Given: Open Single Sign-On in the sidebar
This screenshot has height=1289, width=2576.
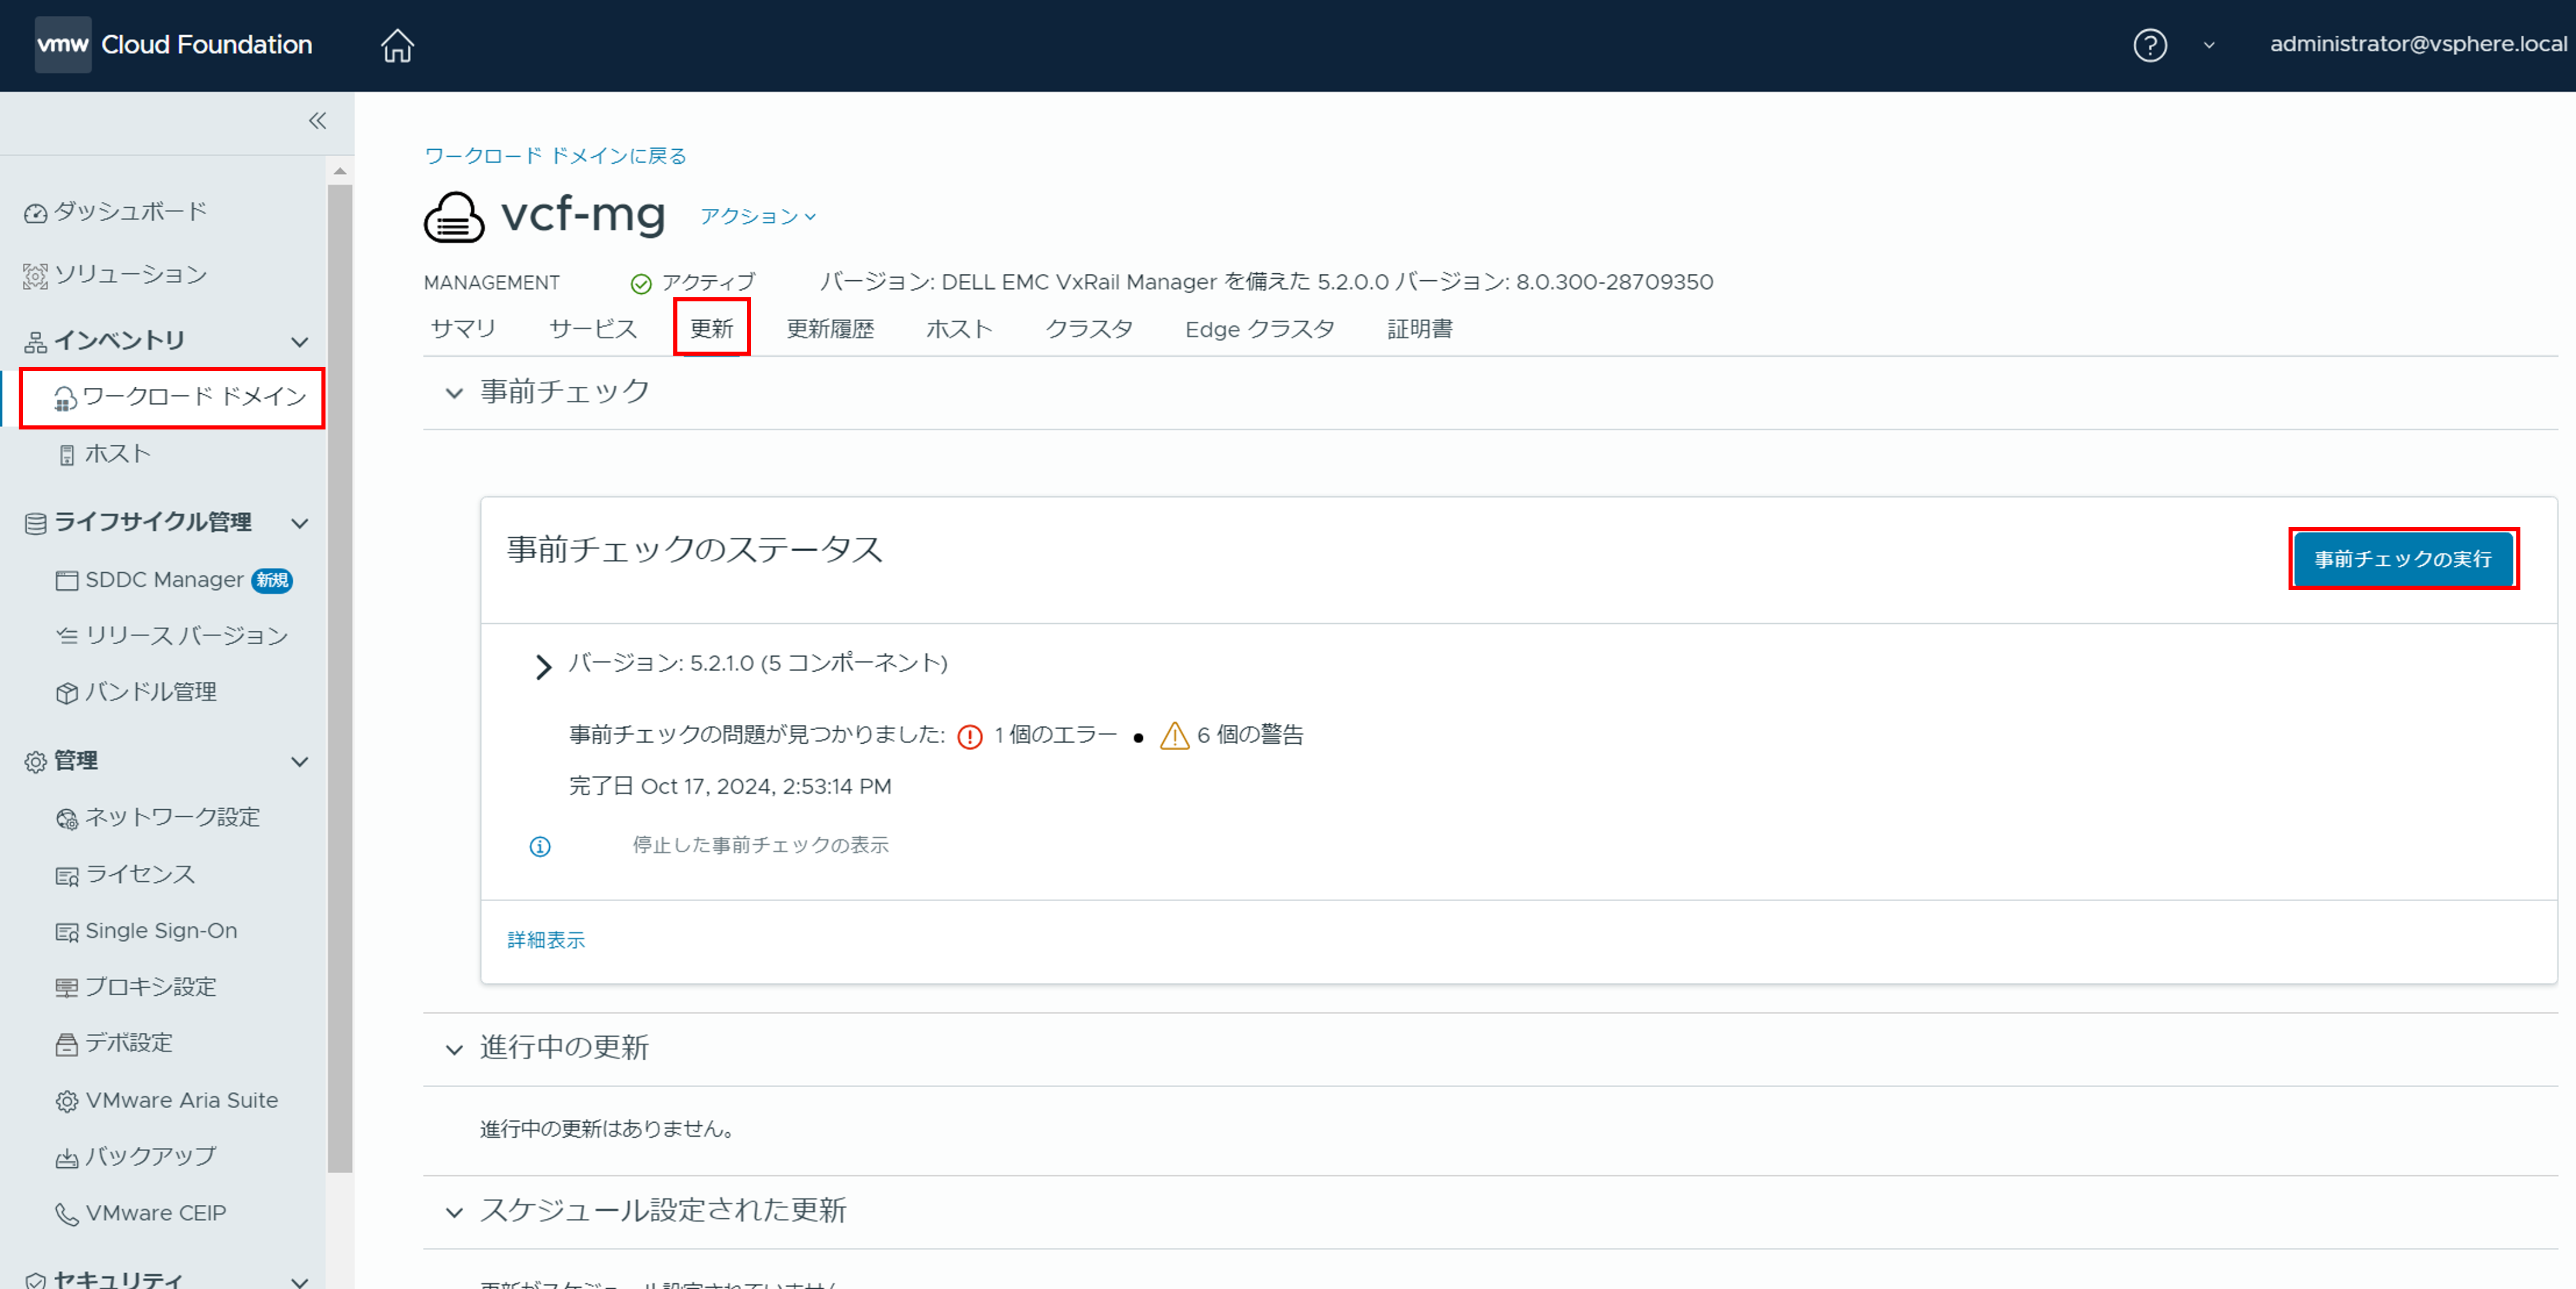Looking at the screenshot, I should tap(161, 930).
